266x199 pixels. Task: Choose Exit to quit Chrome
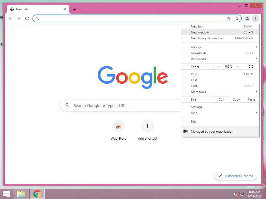point(220,122)
